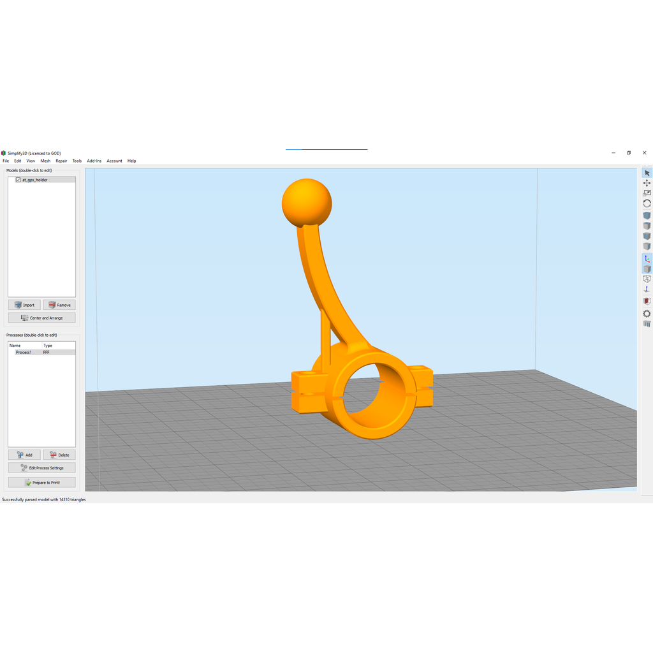Activate the scale model tool
The width and height of the screenshot is (653, 653).
click(x=647, y=193)
